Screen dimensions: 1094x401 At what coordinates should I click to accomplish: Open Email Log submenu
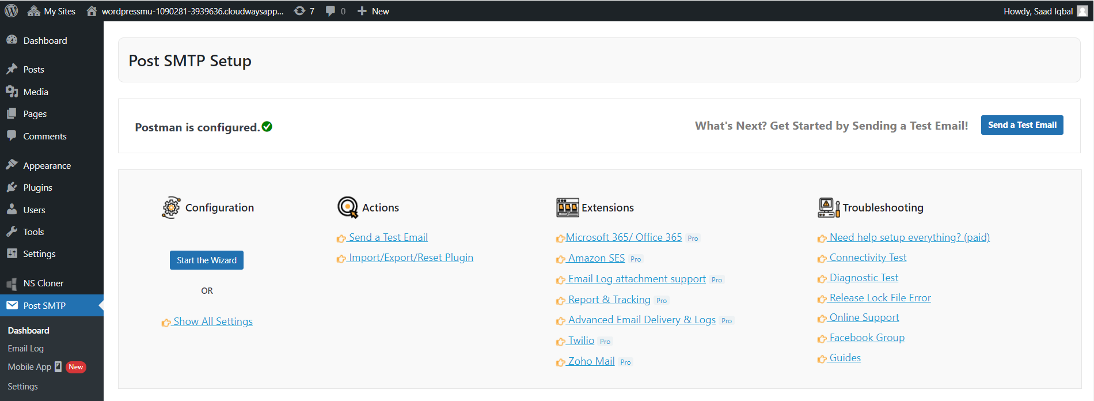[25, 348]
